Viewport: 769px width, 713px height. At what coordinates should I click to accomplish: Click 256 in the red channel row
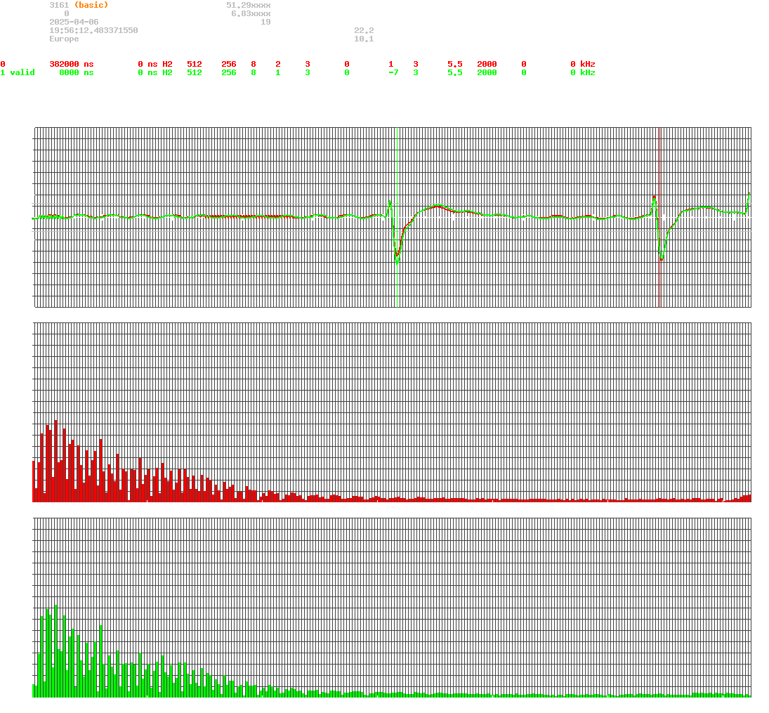pos(228,65)
